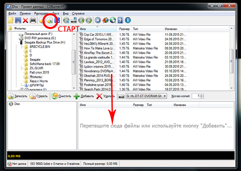
Task: Sort file browser by Изменен column
Action: point(176,29)
